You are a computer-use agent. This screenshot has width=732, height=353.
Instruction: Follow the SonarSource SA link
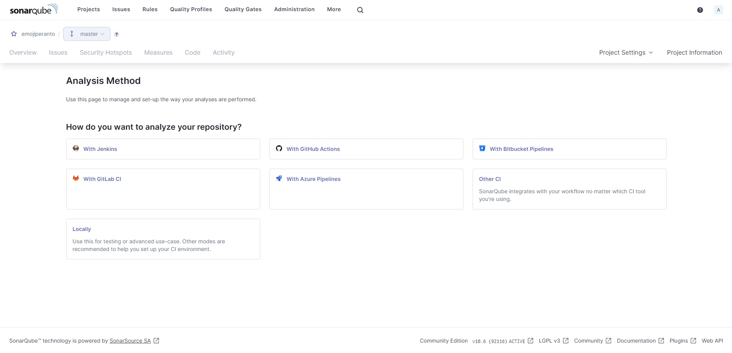[x=130, y=341]
